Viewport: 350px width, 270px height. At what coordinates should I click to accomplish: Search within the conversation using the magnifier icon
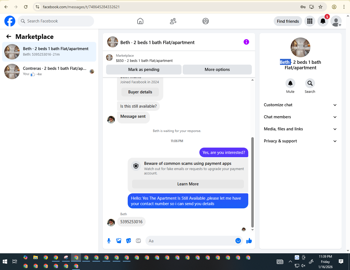310,83
